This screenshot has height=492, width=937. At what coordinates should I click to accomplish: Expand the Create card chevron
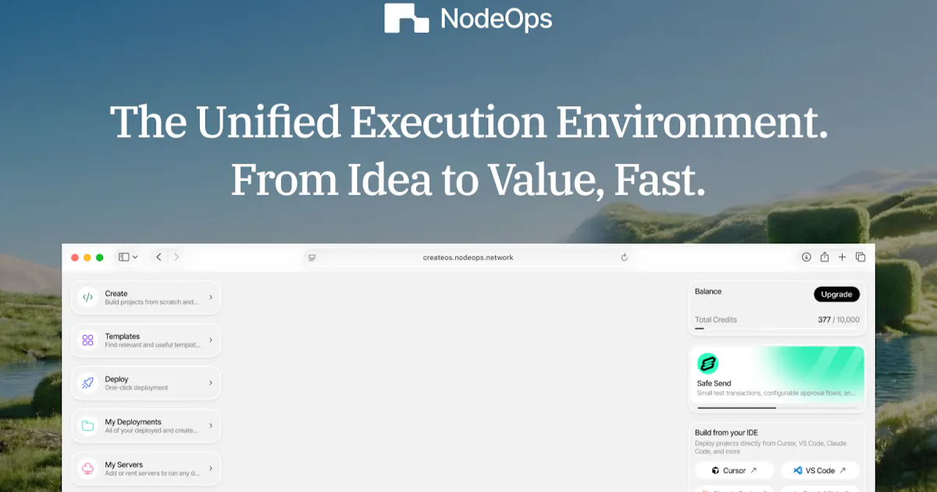(x=211, y=298)
